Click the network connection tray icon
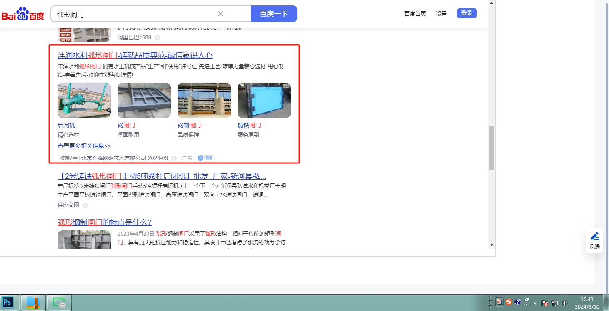The image size is (609, 311). [555, 303]
